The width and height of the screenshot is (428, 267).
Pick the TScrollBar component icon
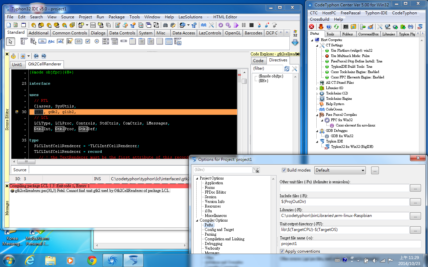click(124, 41)
